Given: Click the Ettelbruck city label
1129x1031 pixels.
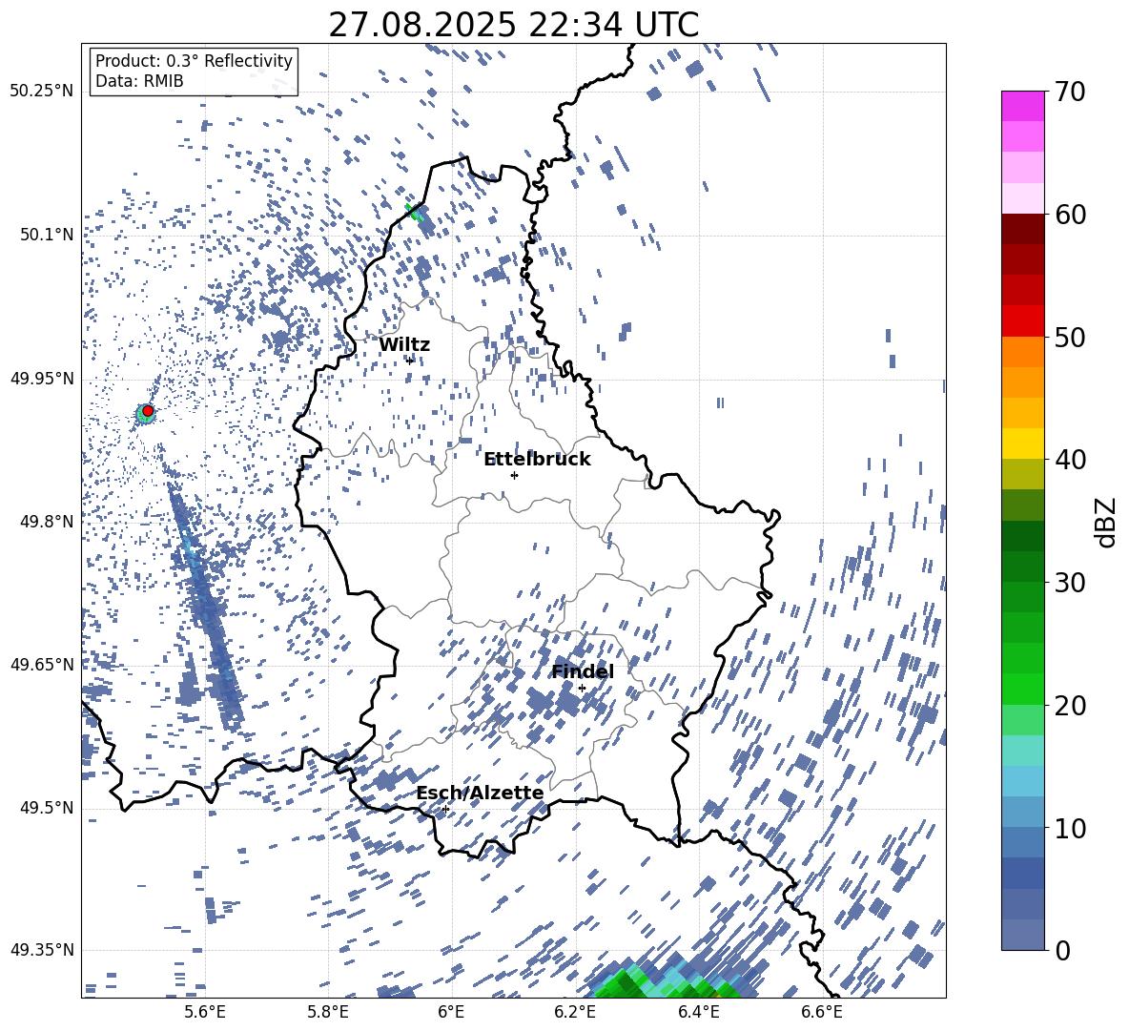Looking at the screenshot, I should coord(537,460).
